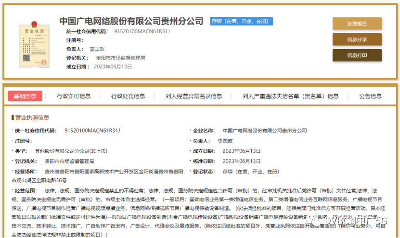This screenshot has height=238, width=400.
Task: Click credit code value in license info section
Action: [x=92, y=131]
